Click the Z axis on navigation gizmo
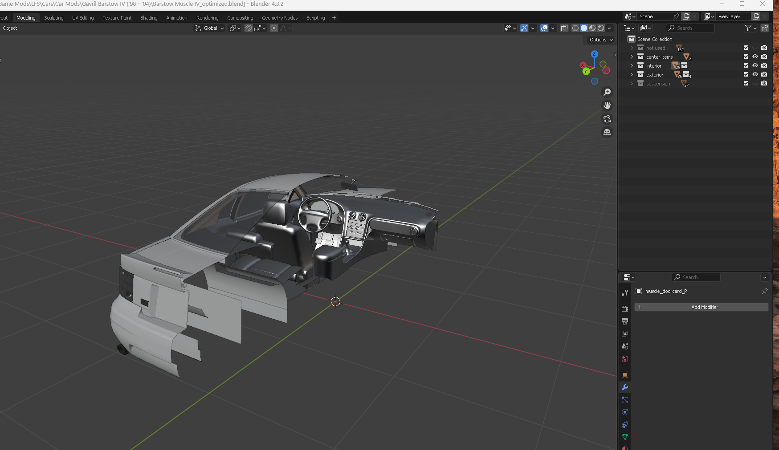Screen dimensions: 779x450 [594, 54]
